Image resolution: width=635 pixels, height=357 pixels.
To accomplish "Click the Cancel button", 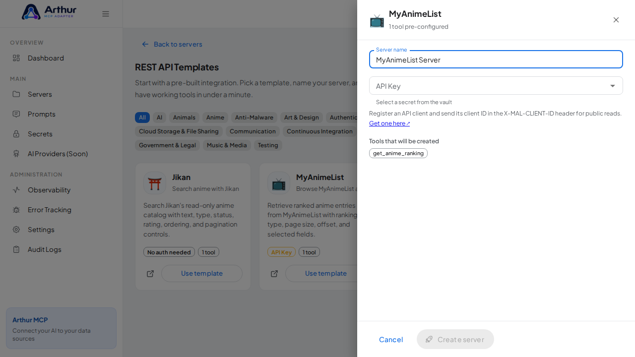I will pyautogui.click(x=391, y=339).
